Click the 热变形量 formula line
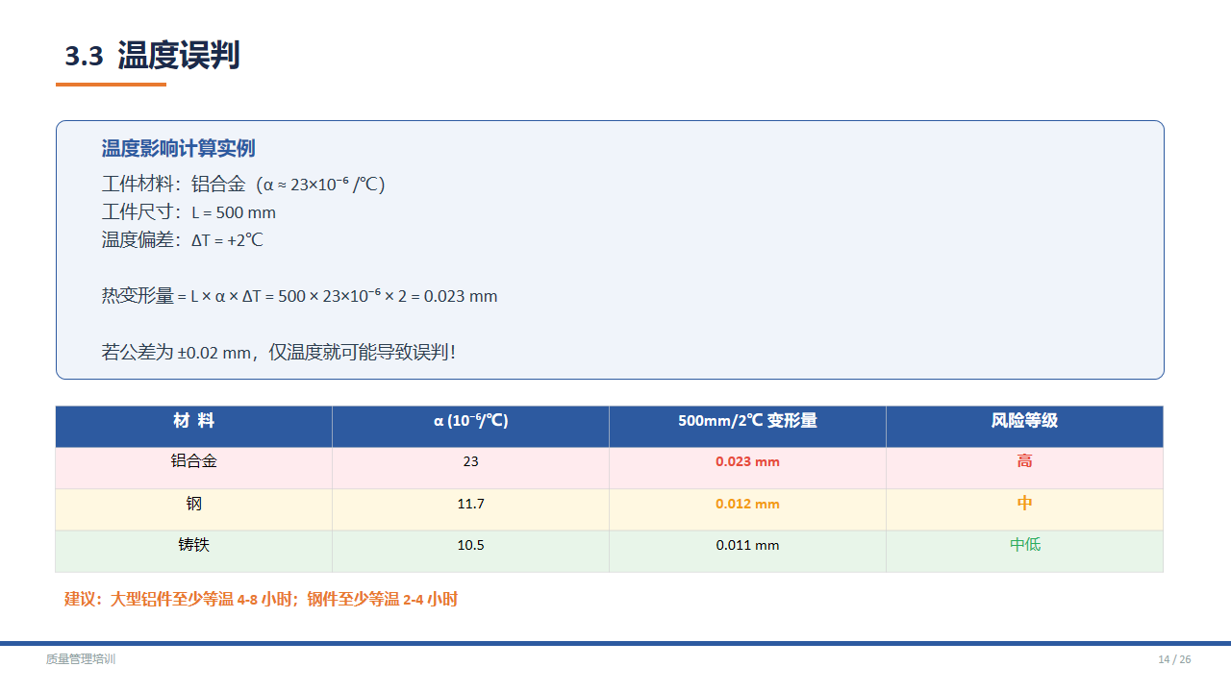 tap(299, 296)
